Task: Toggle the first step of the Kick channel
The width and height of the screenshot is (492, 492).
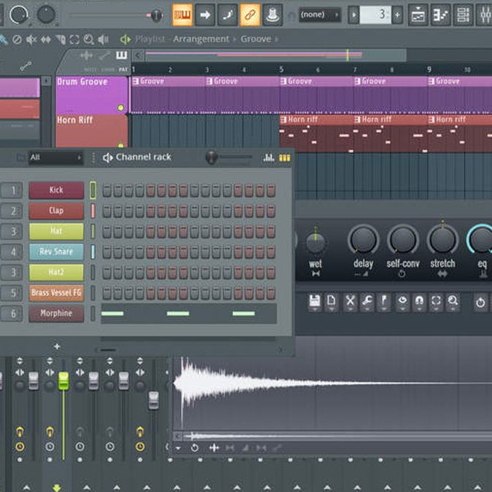Action: (107, 191)
